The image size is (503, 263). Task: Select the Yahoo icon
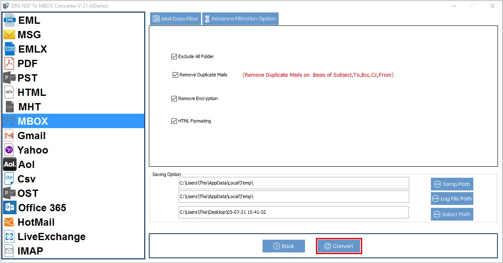(9, 150)
